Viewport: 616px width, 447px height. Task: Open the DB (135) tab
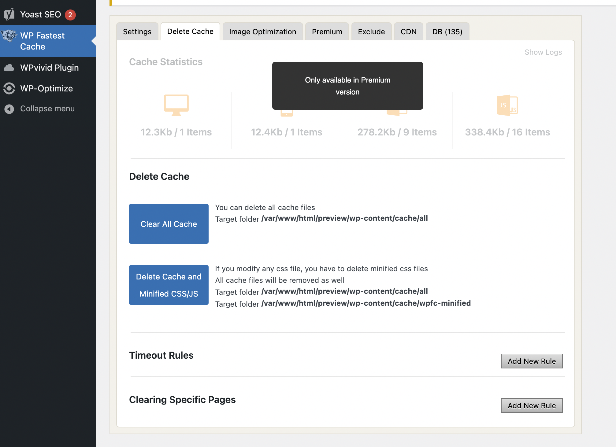click(447, 31)
